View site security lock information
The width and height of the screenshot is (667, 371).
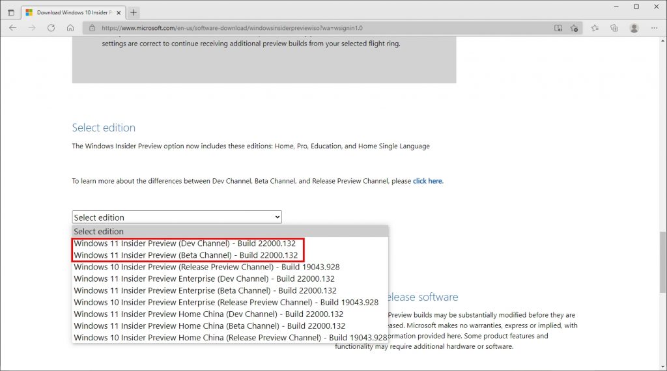[92, 28]
